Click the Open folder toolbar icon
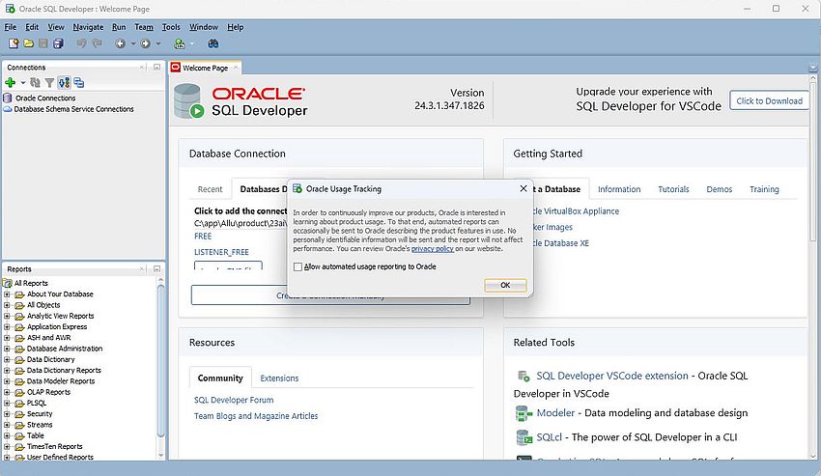 [x=28, y=43]
